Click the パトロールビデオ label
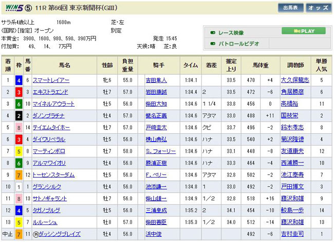Viewport: 334px width, 242px height. point(240,45)
